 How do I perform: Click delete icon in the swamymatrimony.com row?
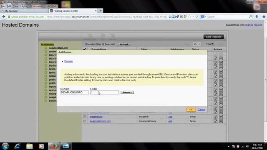point(221,121)
